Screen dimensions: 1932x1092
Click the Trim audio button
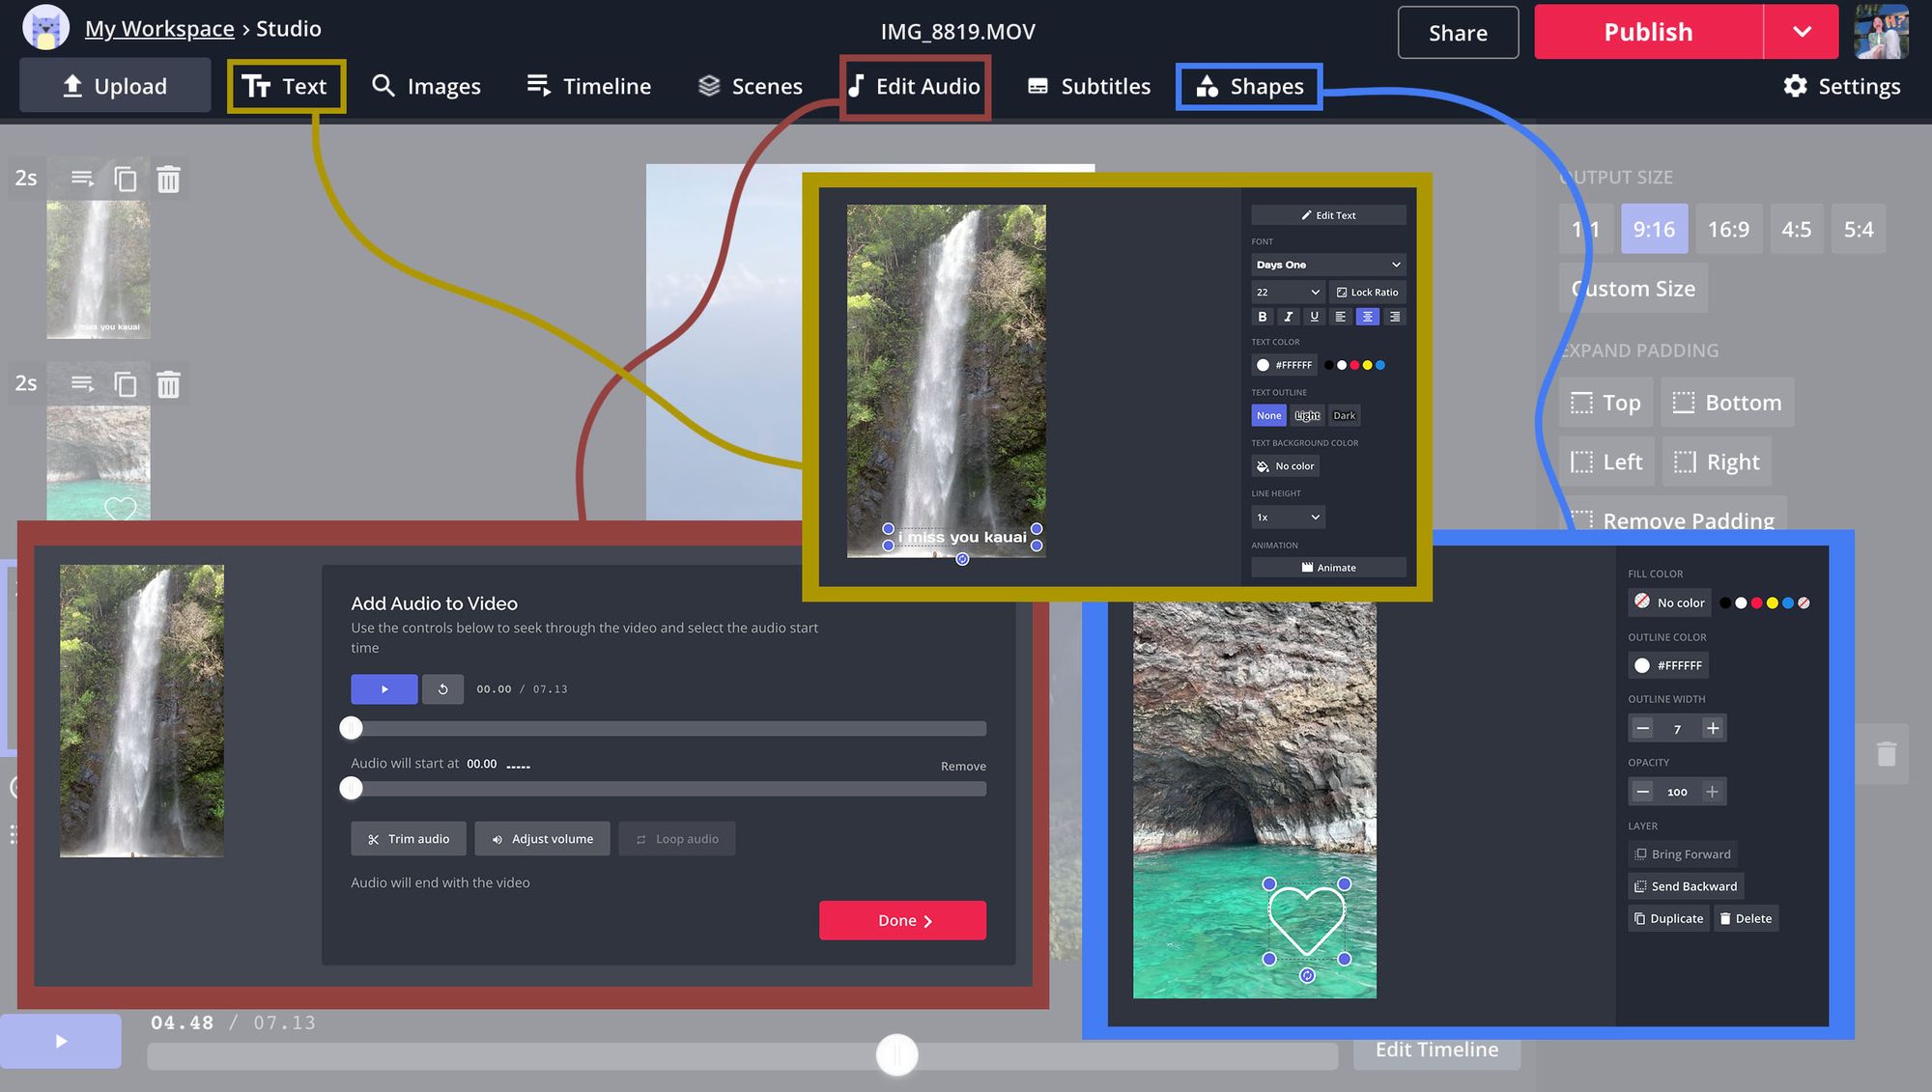click(x=408, y=839)
